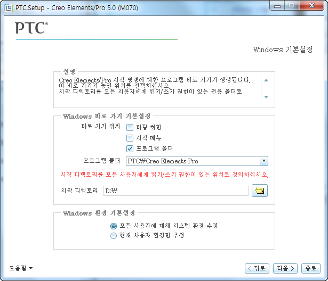Click the 시작 디렉토리 D:\ input field
The height and width of the screenshot is (281, 328).
click(x=176, y=191)
